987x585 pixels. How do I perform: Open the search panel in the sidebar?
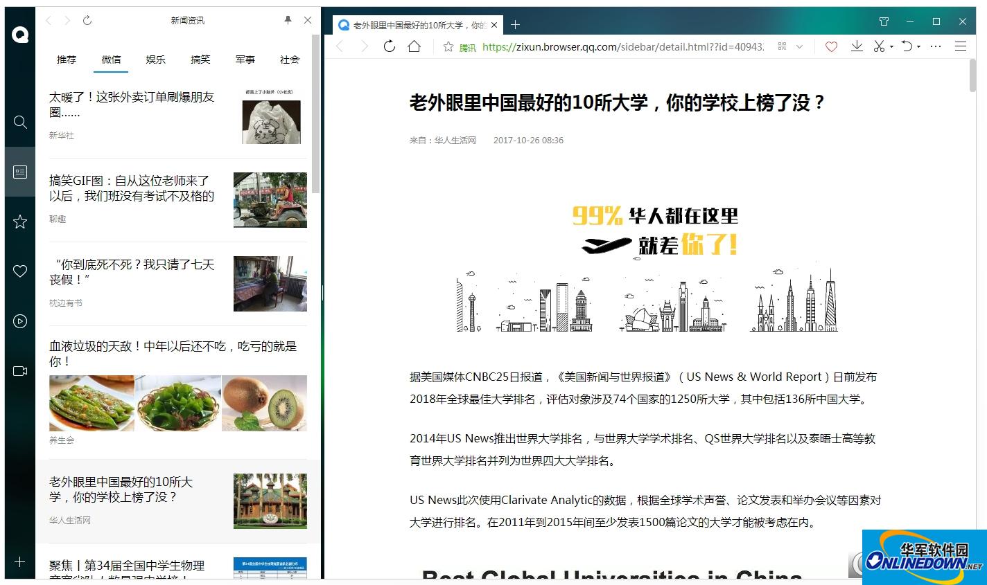pyautogui.click(x=19, y=122)
